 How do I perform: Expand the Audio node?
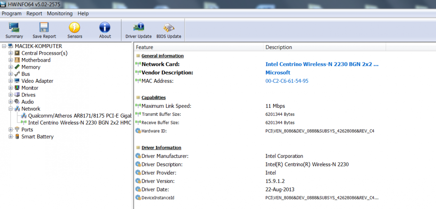[x=11, y=102]
